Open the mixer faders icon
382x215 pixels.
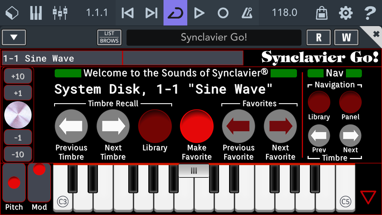pos(60,13)
